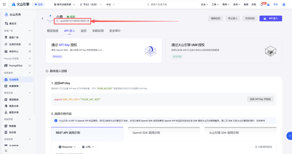Open 模型广场 in the sidebar

14,37
